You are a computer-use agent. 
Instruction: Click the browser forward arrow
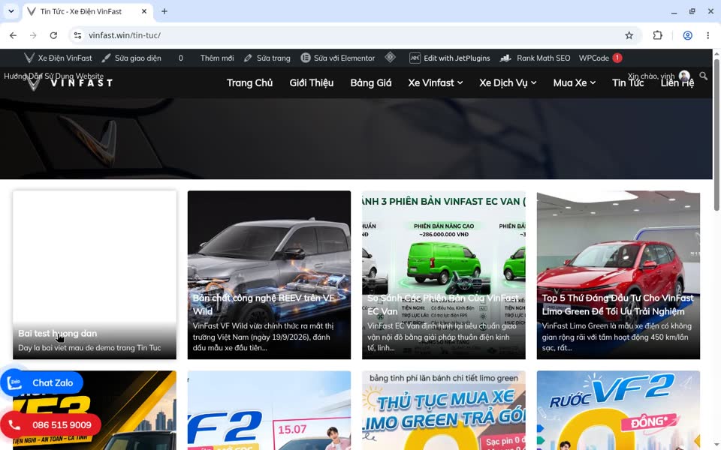(33, 35)
